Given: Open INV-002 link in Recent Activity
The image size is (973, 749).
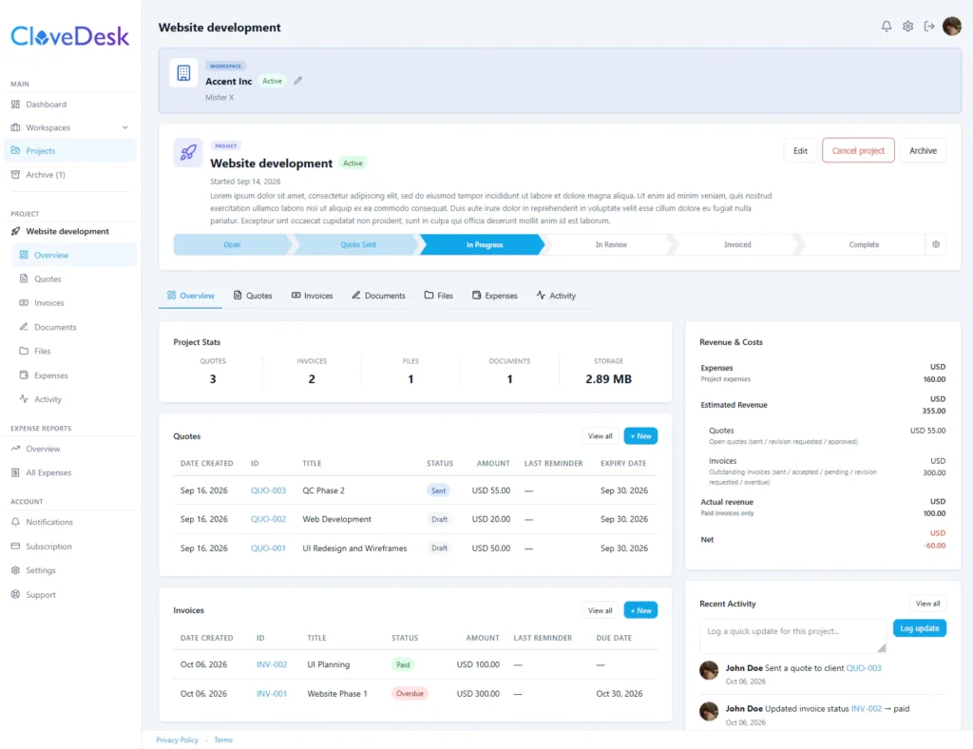Looking at the screenshot, I should click(x=866, y=709).
